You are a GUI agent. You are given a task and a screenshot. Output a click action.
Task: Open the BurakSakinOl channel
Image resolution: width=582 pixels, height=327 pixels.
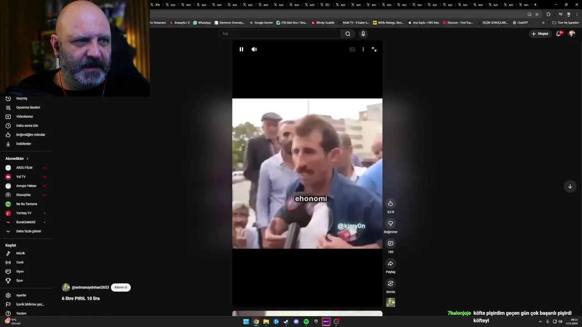pos(25,222)
